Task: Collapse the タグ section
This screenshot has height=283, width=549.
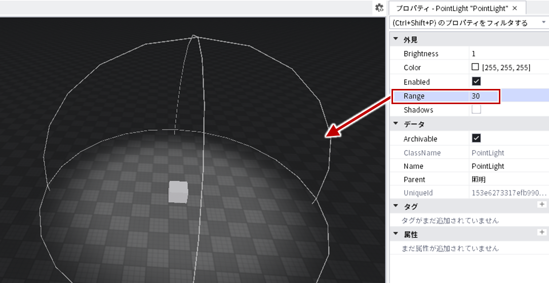Action: click(x=396, y=206)
